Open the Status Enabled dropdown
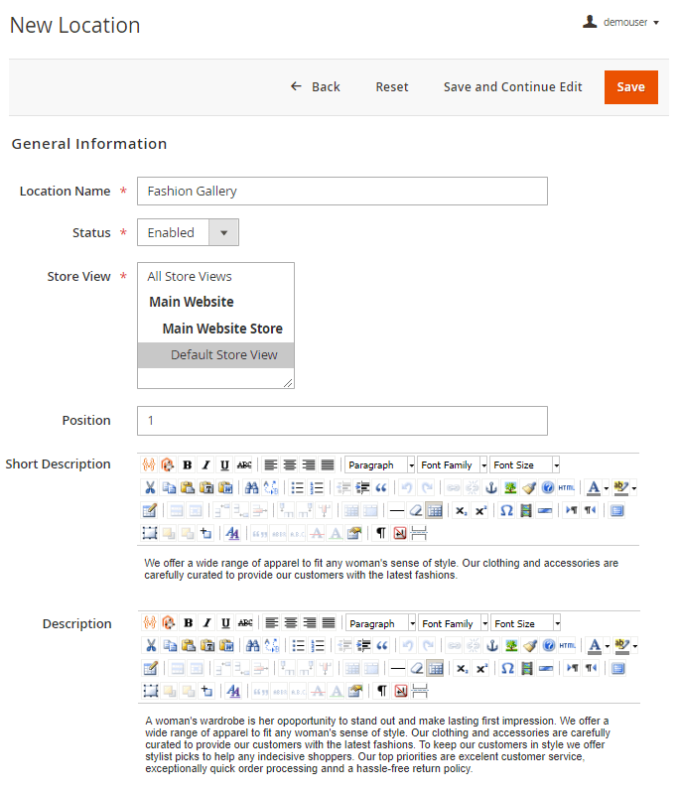This screenshot has width=680, height=794. 188,232
